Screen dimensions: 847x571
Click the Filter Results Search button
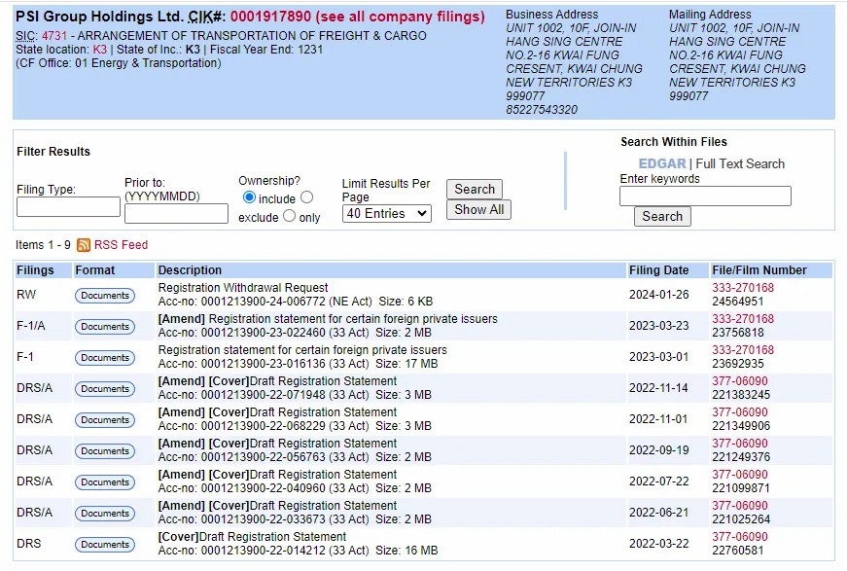click(475, 189)
